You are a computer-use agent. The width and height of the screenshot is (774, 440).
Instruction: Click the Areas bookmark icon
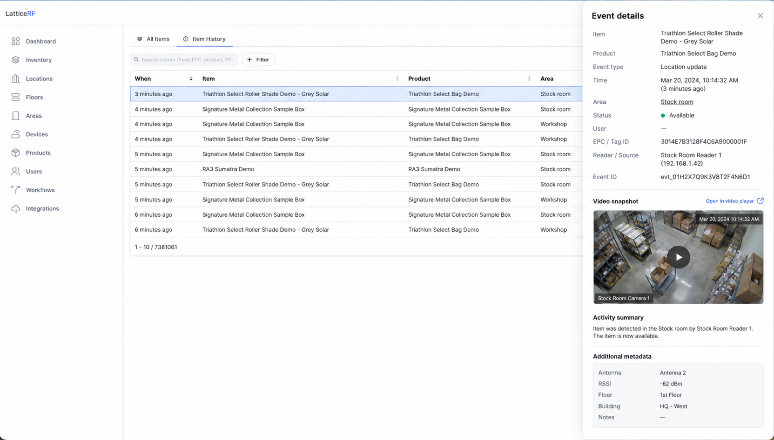[x=15, y=116]
